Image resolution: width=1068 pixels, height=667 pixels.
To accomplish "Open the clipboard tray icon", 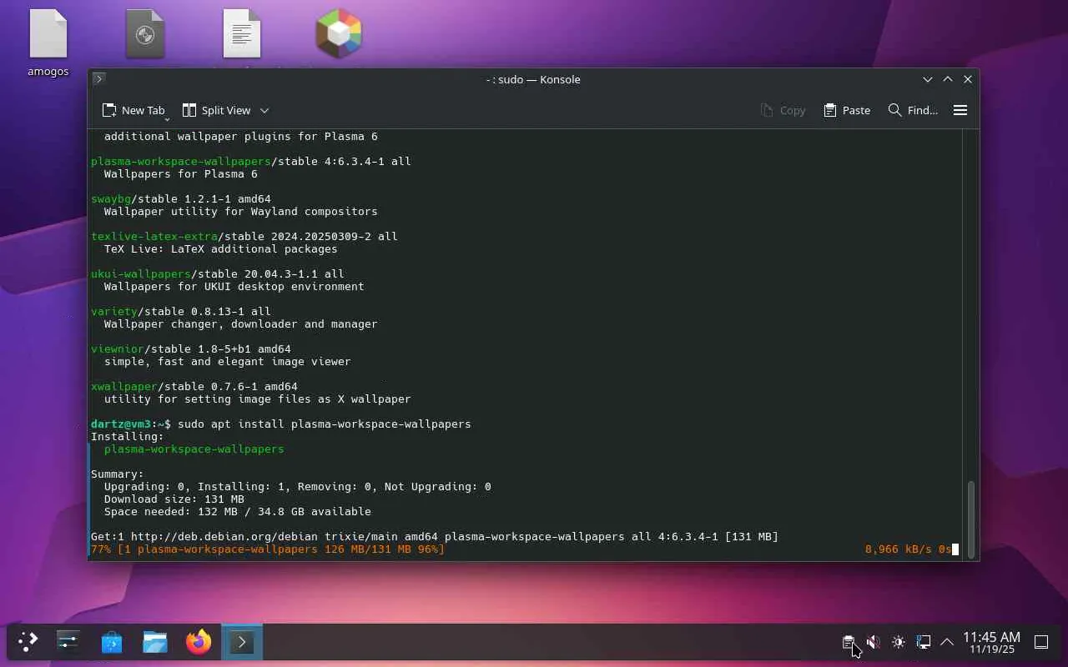I will tap(849, 642).
